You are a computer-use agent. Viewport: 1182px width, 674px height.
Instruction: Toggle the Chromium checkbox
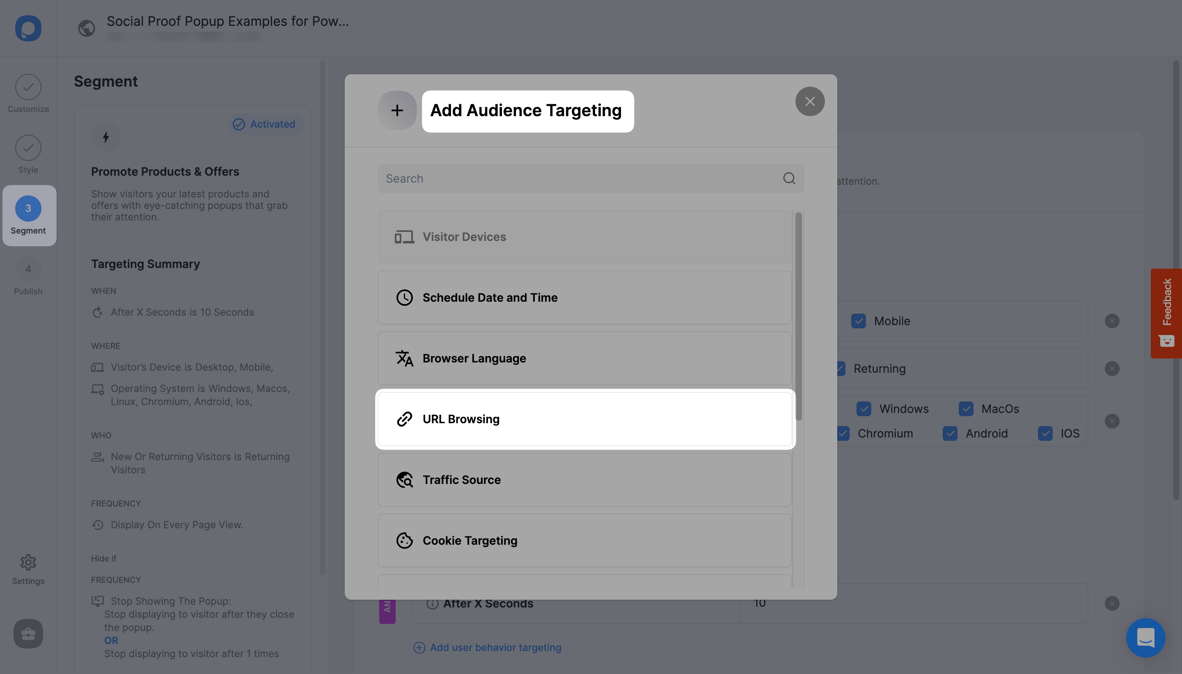[843, 433]
